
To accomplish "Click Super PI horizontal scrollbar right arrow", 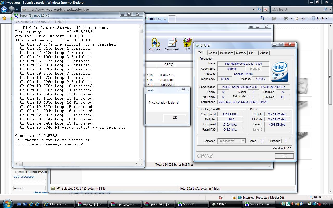I will 137,164.
